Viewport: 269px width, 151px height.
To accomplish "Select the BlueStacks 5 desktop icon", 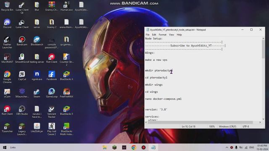I will tap(66, 110).
